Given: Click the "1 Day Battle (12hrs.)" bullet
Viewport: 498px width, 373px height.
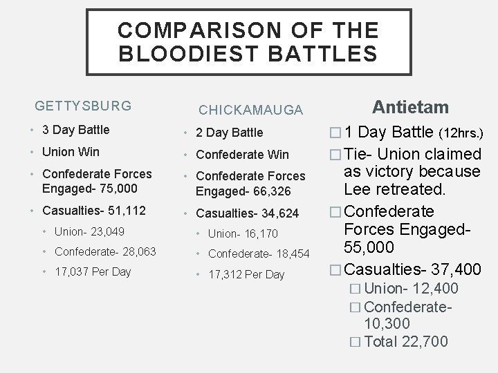Looking at the screenshot, I should 405,131.
